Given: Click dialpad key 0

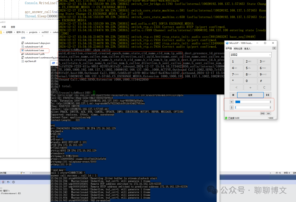Looking at the screenshot, I should tap(250, 81).
